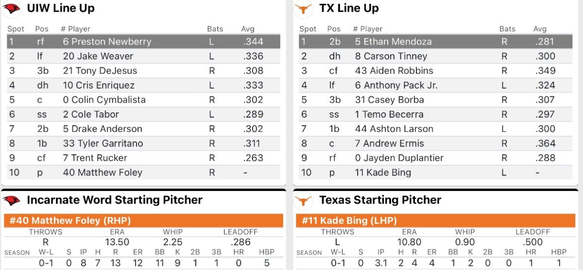Image resolution: width=583 pixels, height=270 pixels.
Task: Click the #11 Kade Bing (LHP) orange header
Action: click(x=435, y=221)
